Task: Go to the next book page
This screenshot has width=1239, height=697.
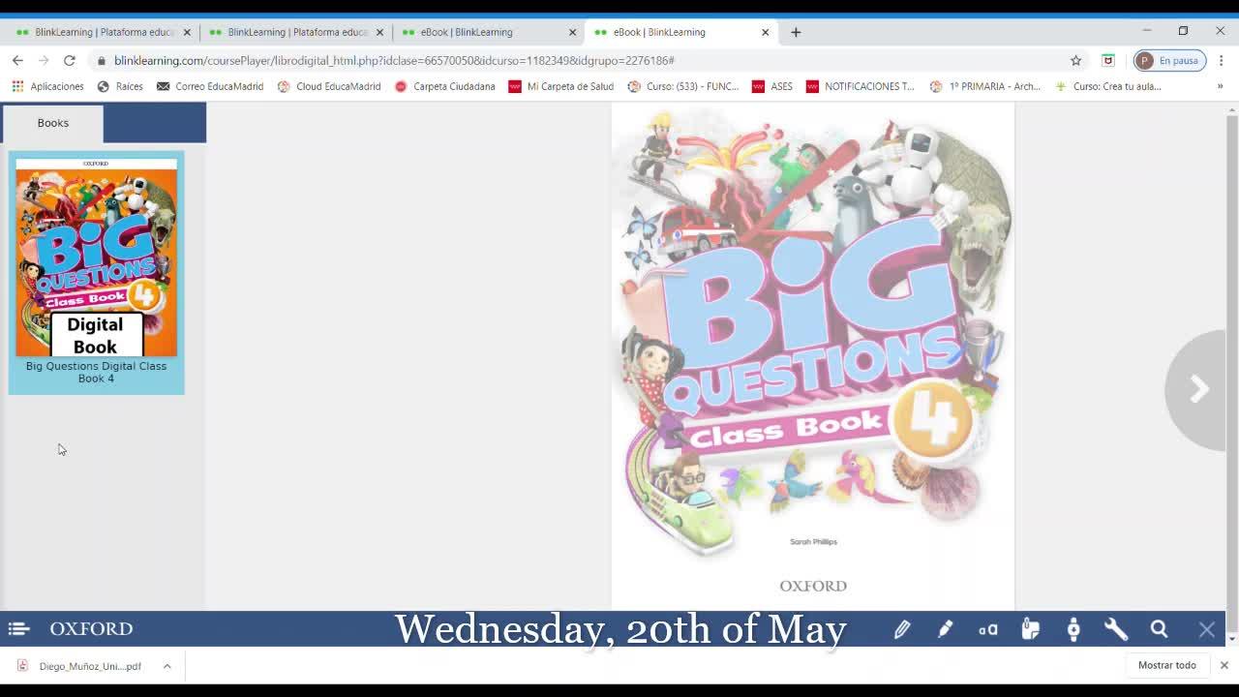Action: pos(1198,389)
